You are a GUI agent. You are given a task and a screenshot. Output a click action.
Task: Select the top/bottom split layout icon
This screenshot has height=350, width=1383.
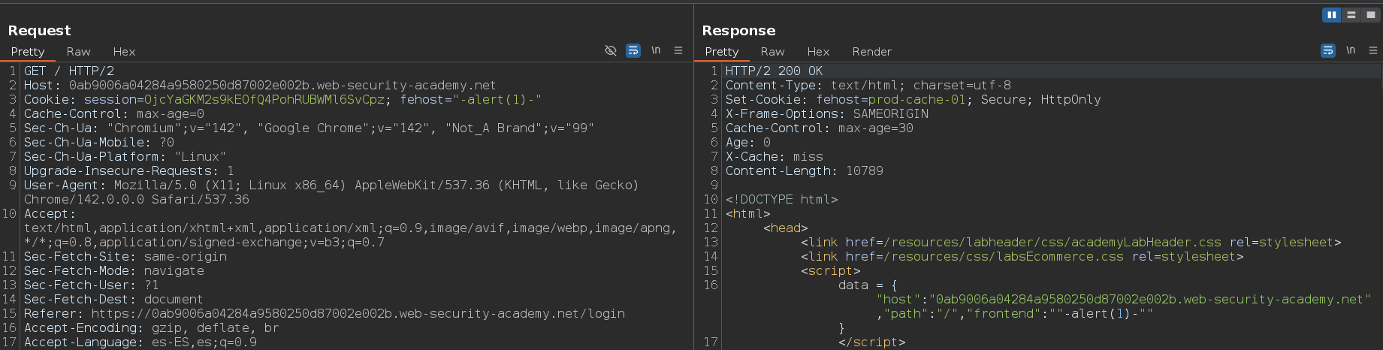[x=1351, y=15]
